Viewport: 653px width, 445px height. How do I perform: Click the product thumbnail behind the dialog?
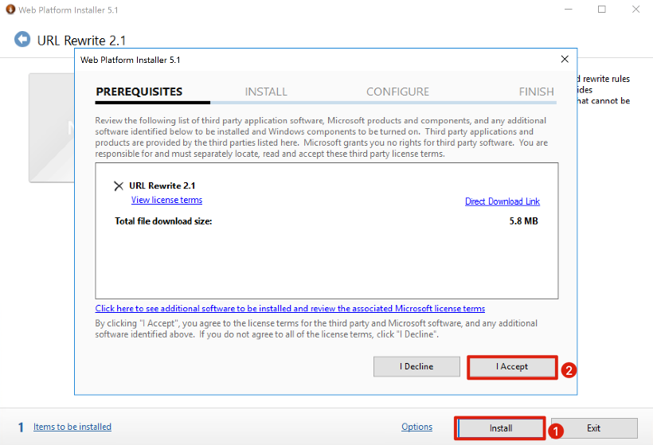coord(52,128)
